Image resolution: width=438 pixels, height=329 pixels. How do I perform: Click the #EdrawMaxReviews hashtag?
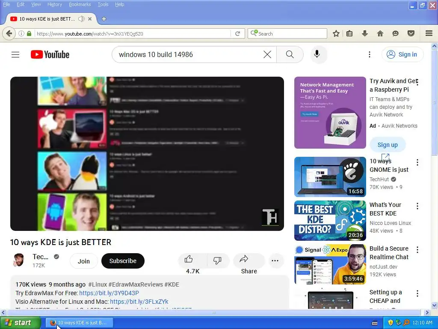136,284
